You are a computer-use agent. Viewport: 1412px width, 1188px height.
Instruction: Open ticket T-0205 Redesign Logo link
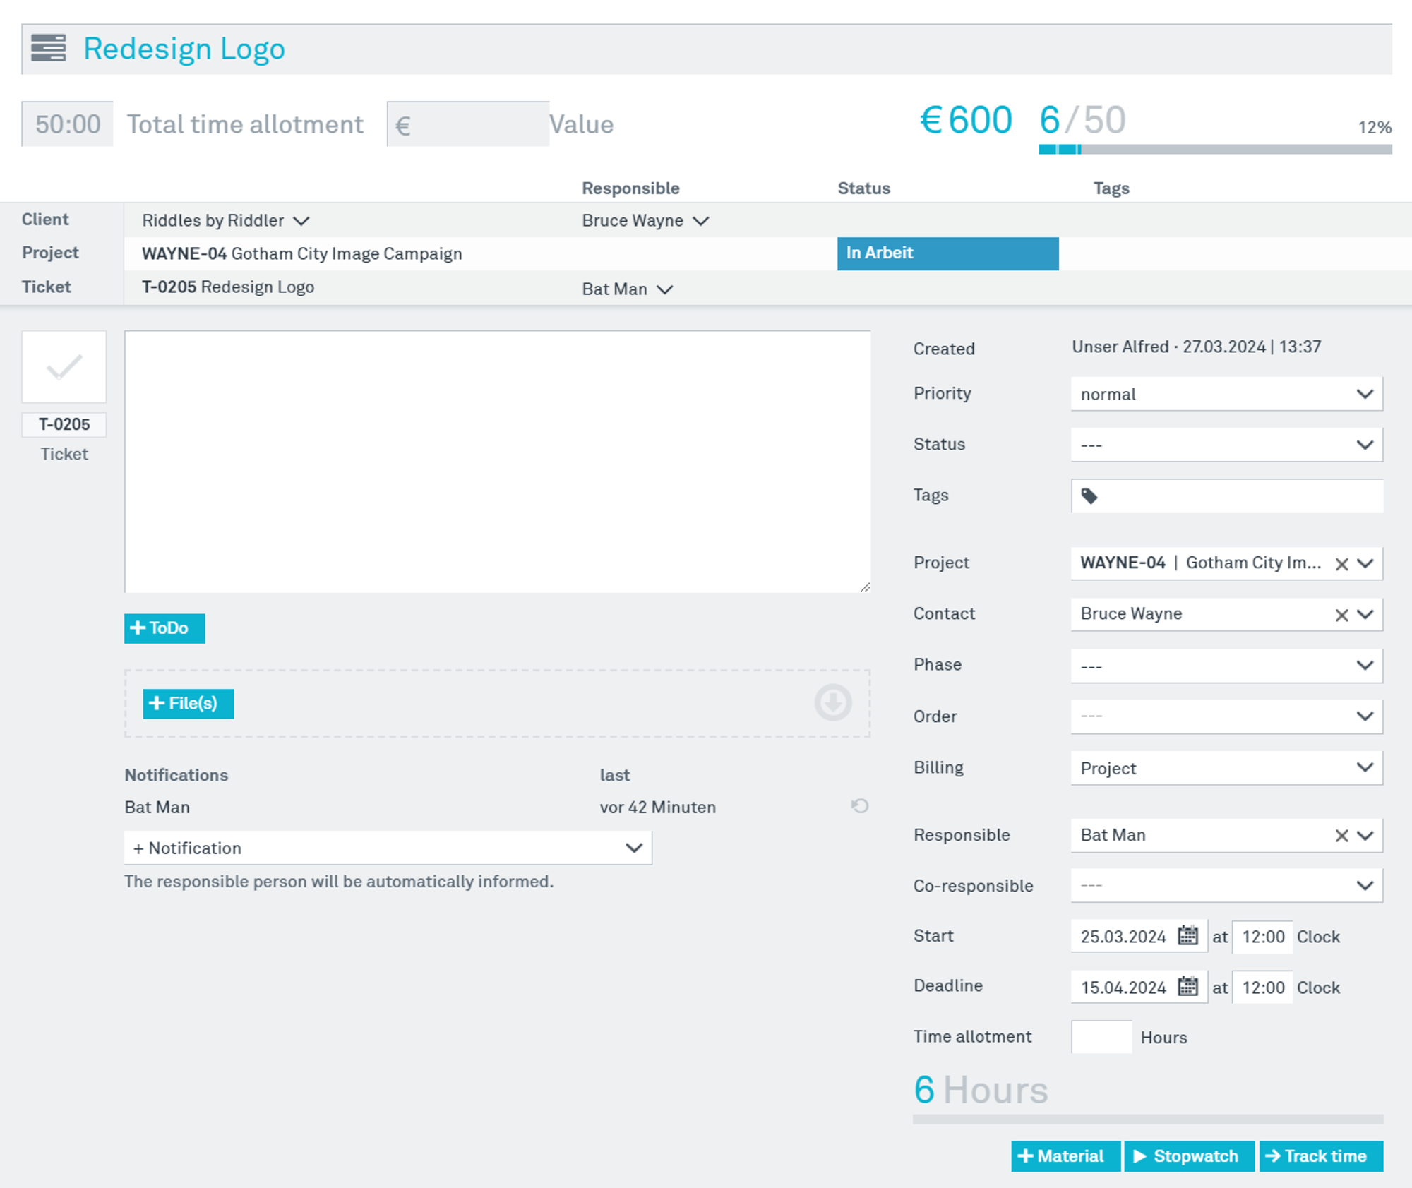click(228, 287)
